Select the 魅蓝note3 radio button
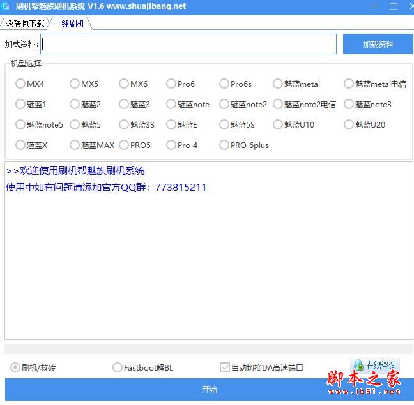414x405 pixels. (349, 104)
